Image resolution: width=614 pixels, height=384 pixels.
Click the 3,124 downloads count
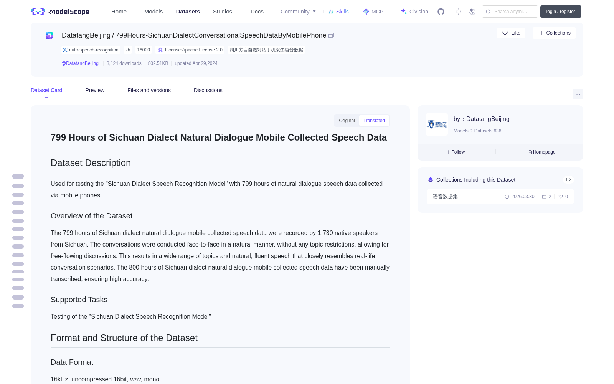(x=124, y=63)
